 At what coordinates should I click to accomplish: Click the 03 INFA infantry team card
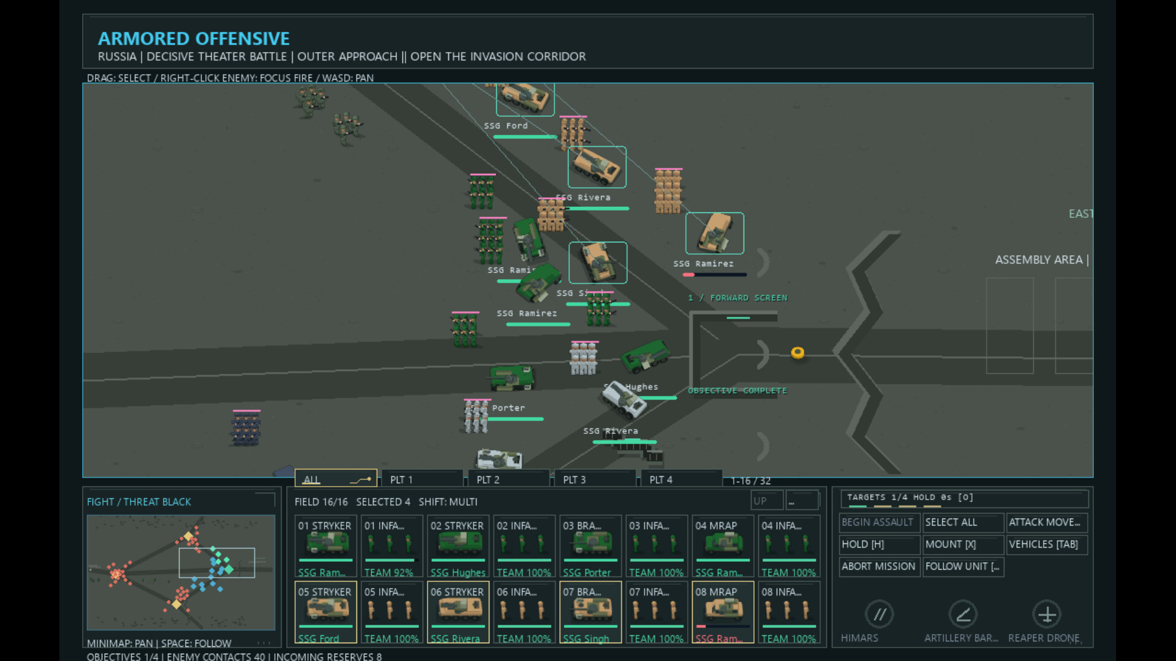coord(656,547)
